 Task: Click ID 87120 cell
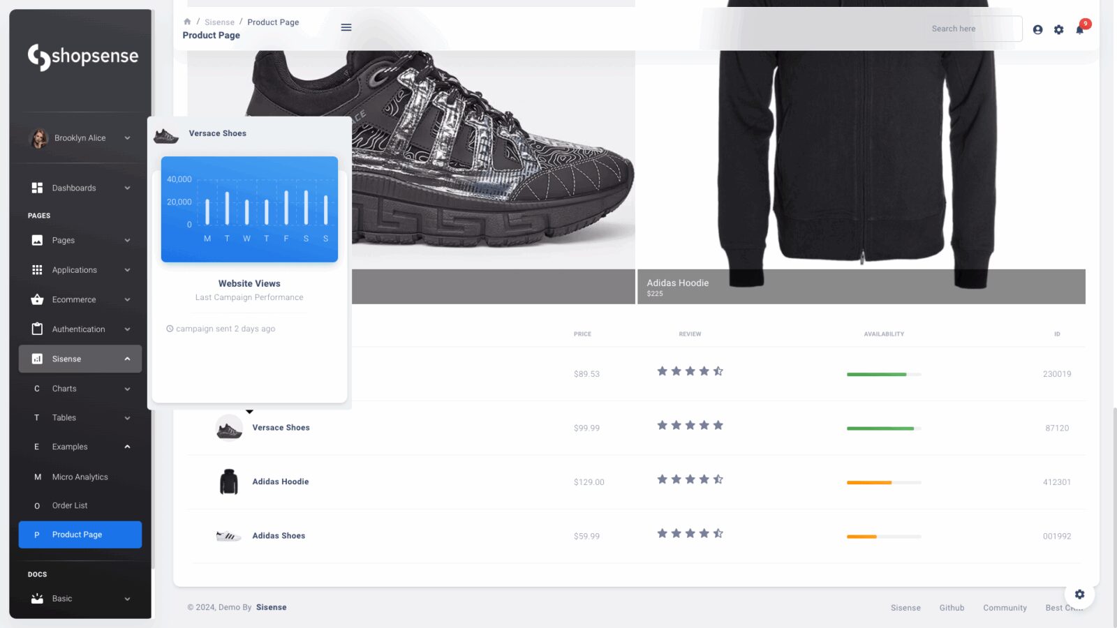[1057, 428]
